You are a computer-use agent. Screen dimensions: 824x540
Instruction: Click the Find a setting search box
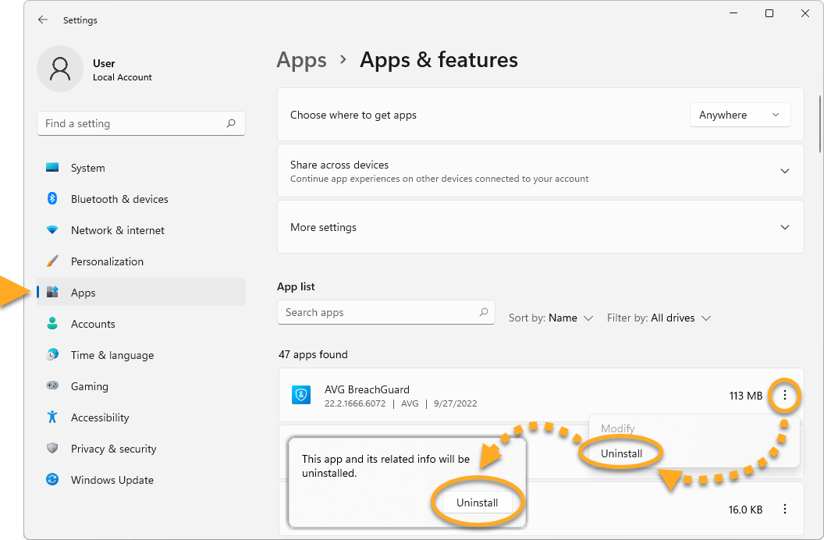click(133, 123)
